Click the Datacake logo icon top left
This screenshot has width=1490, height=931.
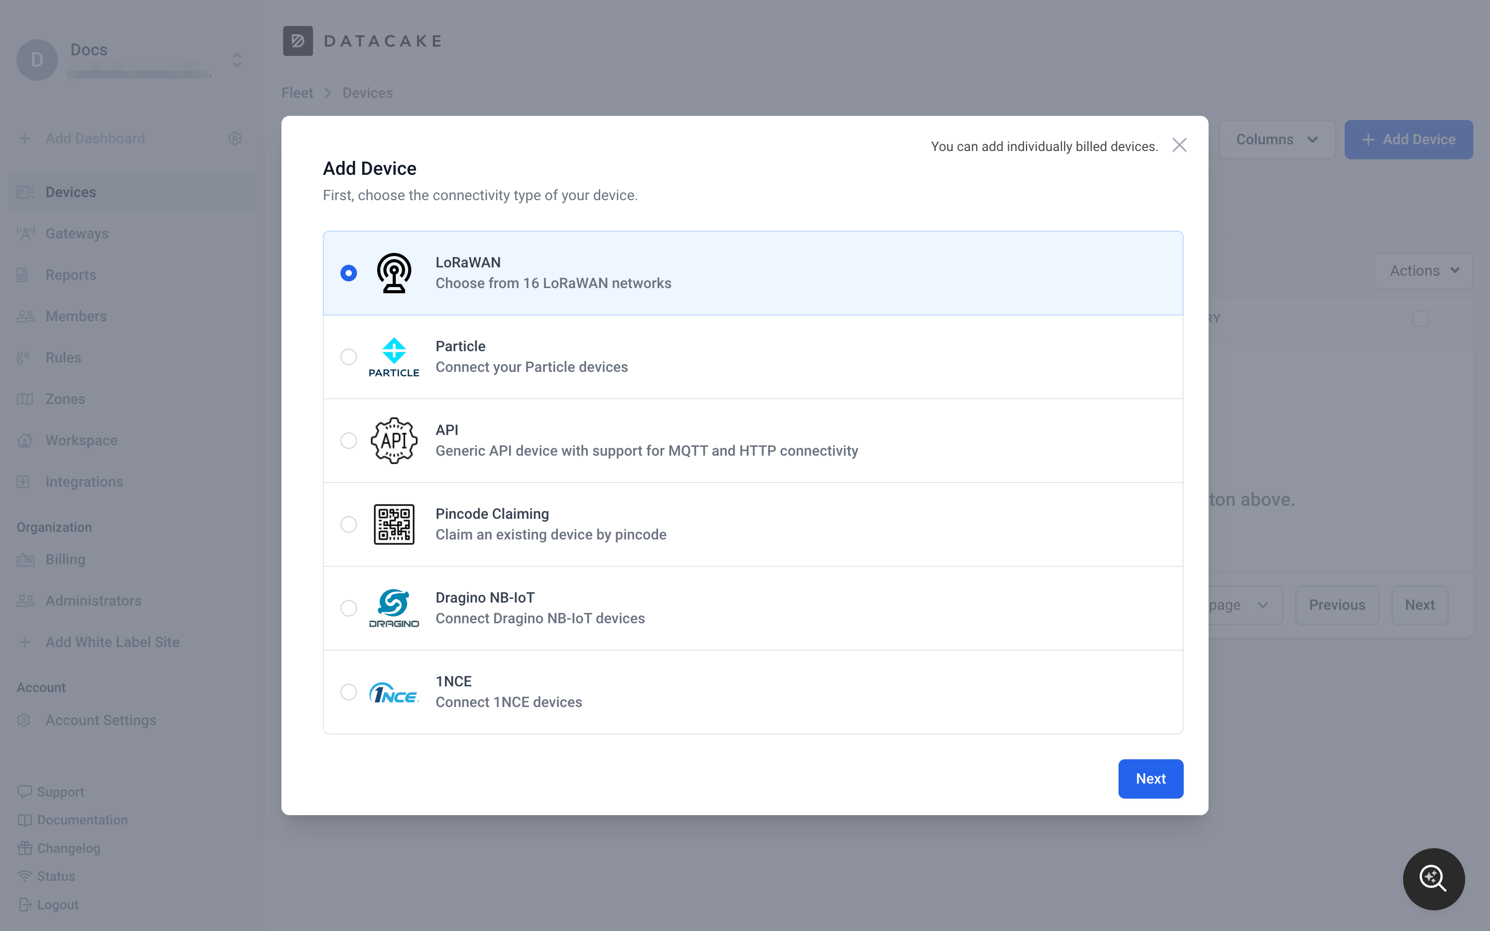[298, 41]
